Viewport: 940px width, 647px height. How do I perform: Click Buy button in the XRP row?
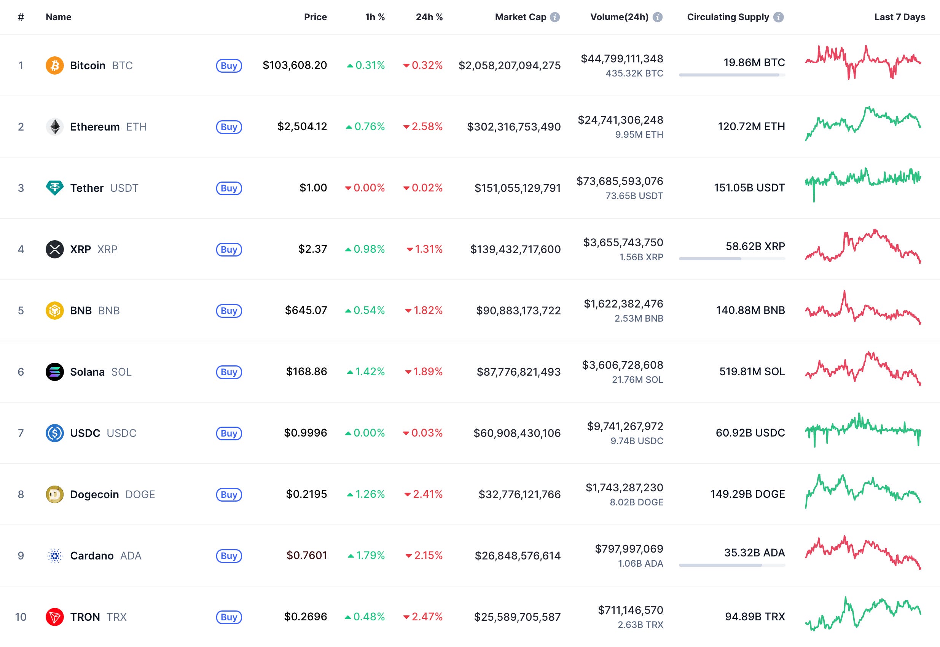tap(229, 249)
